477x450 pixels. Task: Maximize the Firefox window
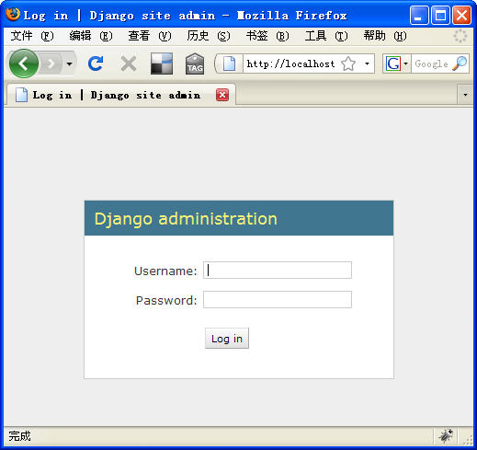coord(440,15)
